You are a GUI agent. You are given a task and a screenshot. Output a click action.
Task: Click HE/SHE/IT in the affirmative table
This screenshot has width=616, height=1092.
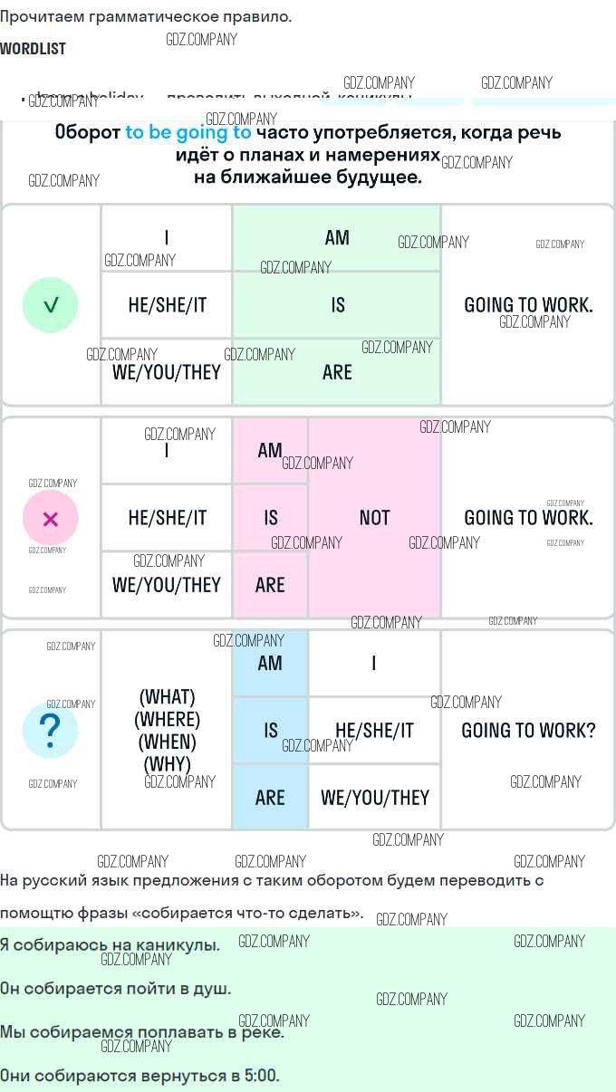coord(167,305)
